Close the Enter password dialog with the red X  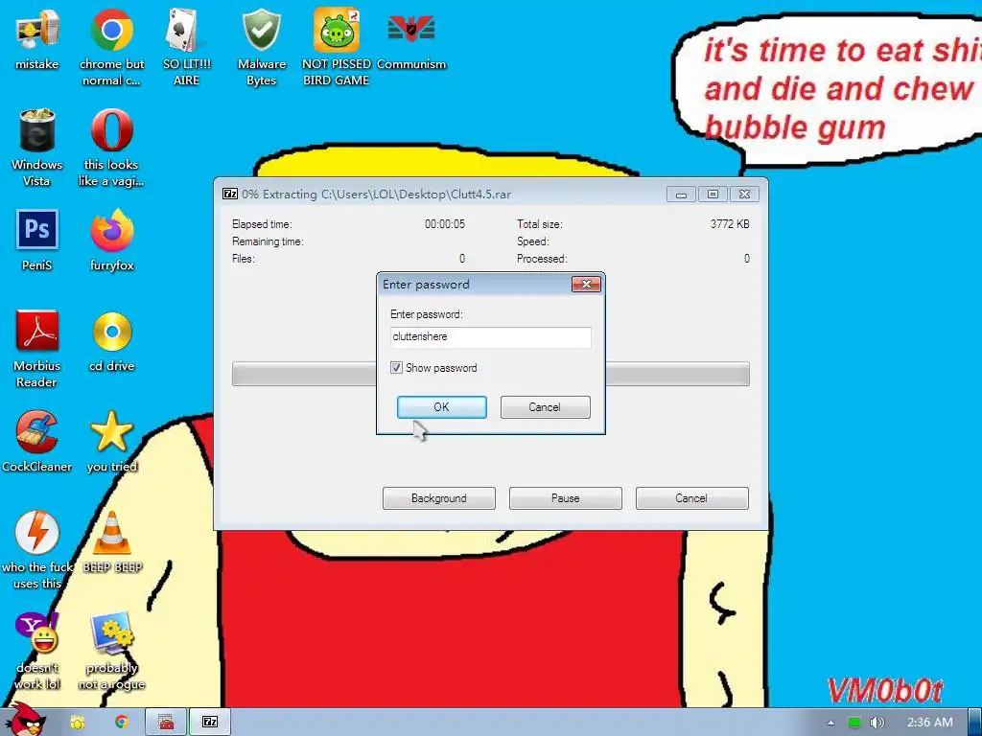click(586, 284)
